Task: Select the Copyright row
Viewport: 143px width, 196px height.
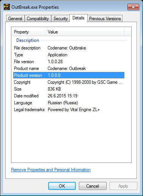Action: click(x=69, y=82)
